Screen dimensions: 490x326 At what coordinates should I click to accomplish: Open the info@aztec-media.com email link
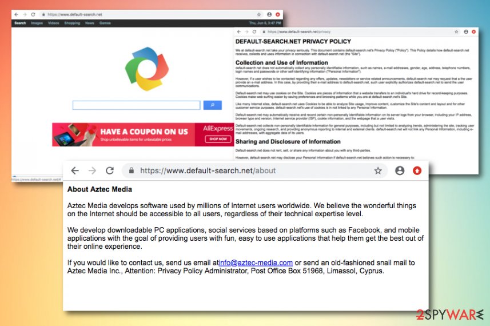click(256, 263)
